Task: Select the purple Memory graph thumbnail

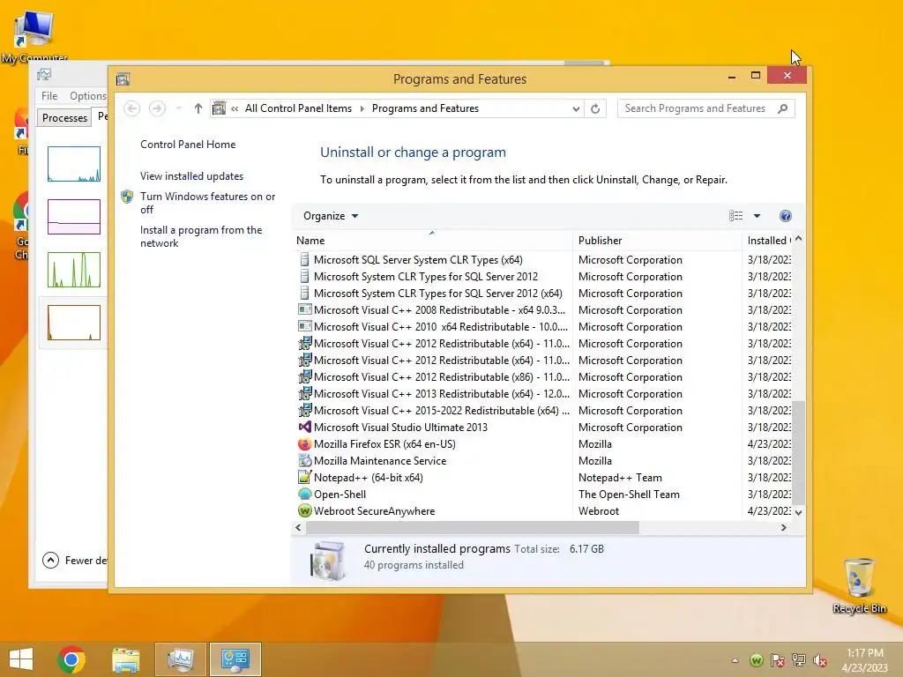Action: click(74, 217)
